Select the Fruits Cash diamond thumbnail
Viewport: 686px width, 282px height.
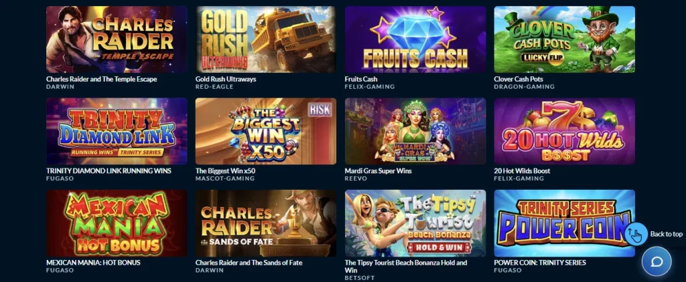pyautogui.click(x=415, y=39)
